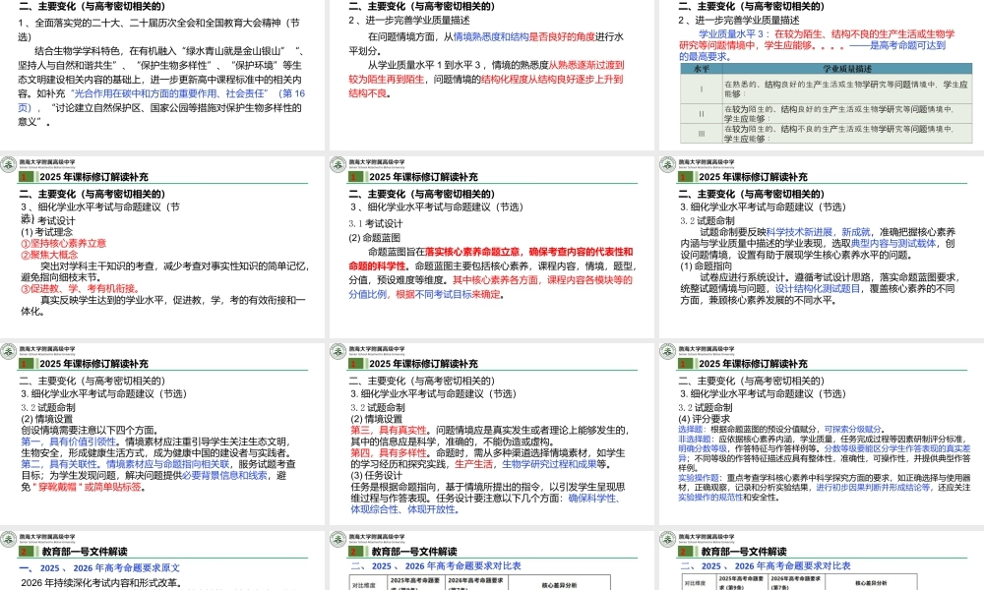This screenshot has height=590, width=984.
Task: Click the red text "学业质量水平3"
Action: pos(731,33)
